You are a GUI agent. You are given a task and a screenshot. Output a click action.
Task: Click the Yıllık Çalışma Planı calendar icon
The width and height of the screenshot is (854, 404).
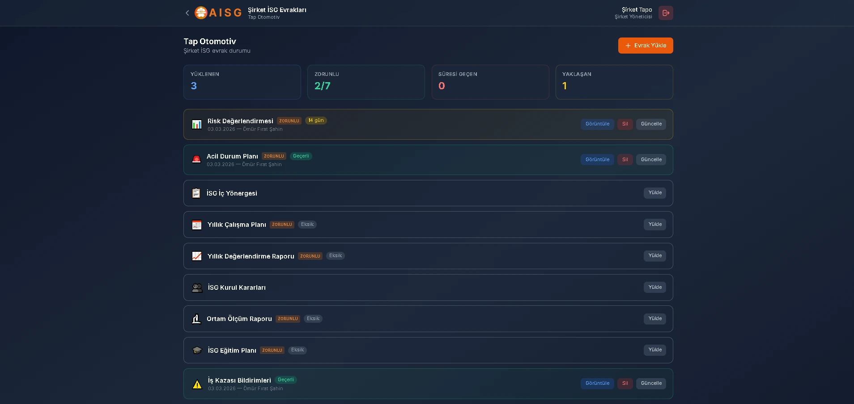coord(197,225)
